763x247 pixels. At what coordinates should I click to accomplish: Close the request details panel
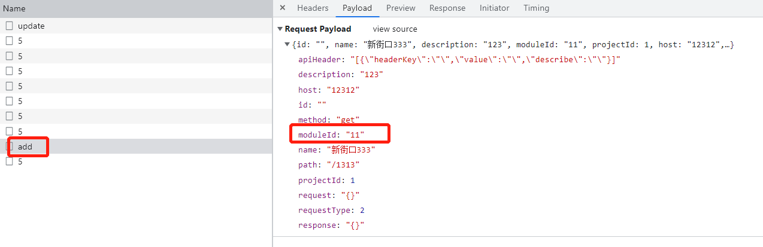[x=283, y=8]
